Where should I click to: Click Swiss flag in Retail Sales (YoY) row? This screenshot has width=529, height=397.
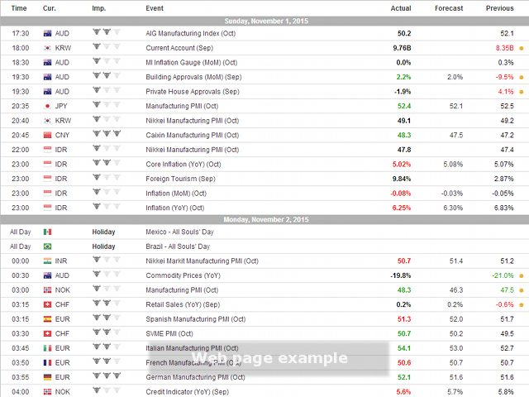pos(48,304)
